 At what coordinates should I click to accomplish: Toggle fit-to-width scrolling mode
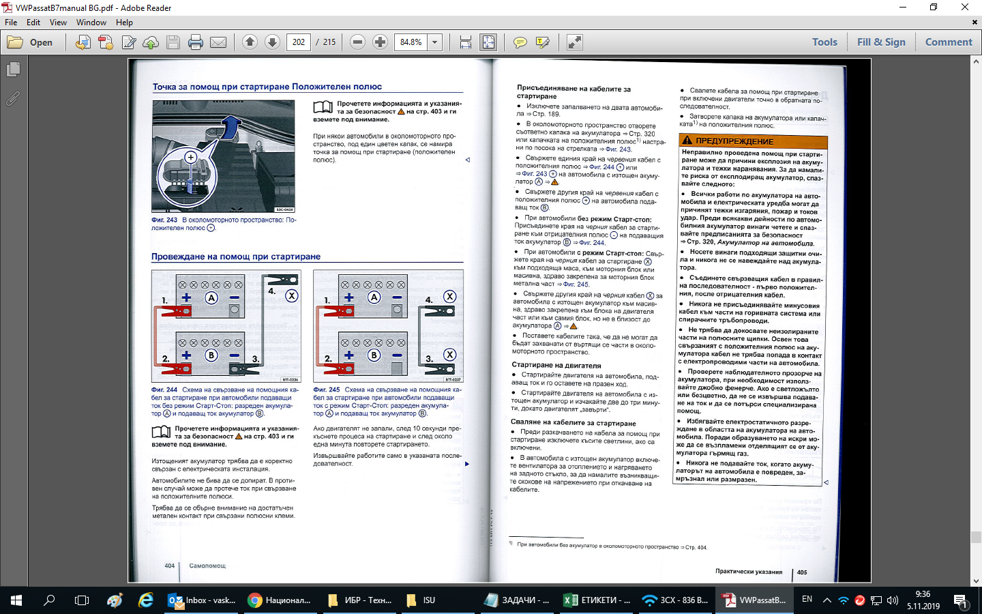(x=466, y=42)
